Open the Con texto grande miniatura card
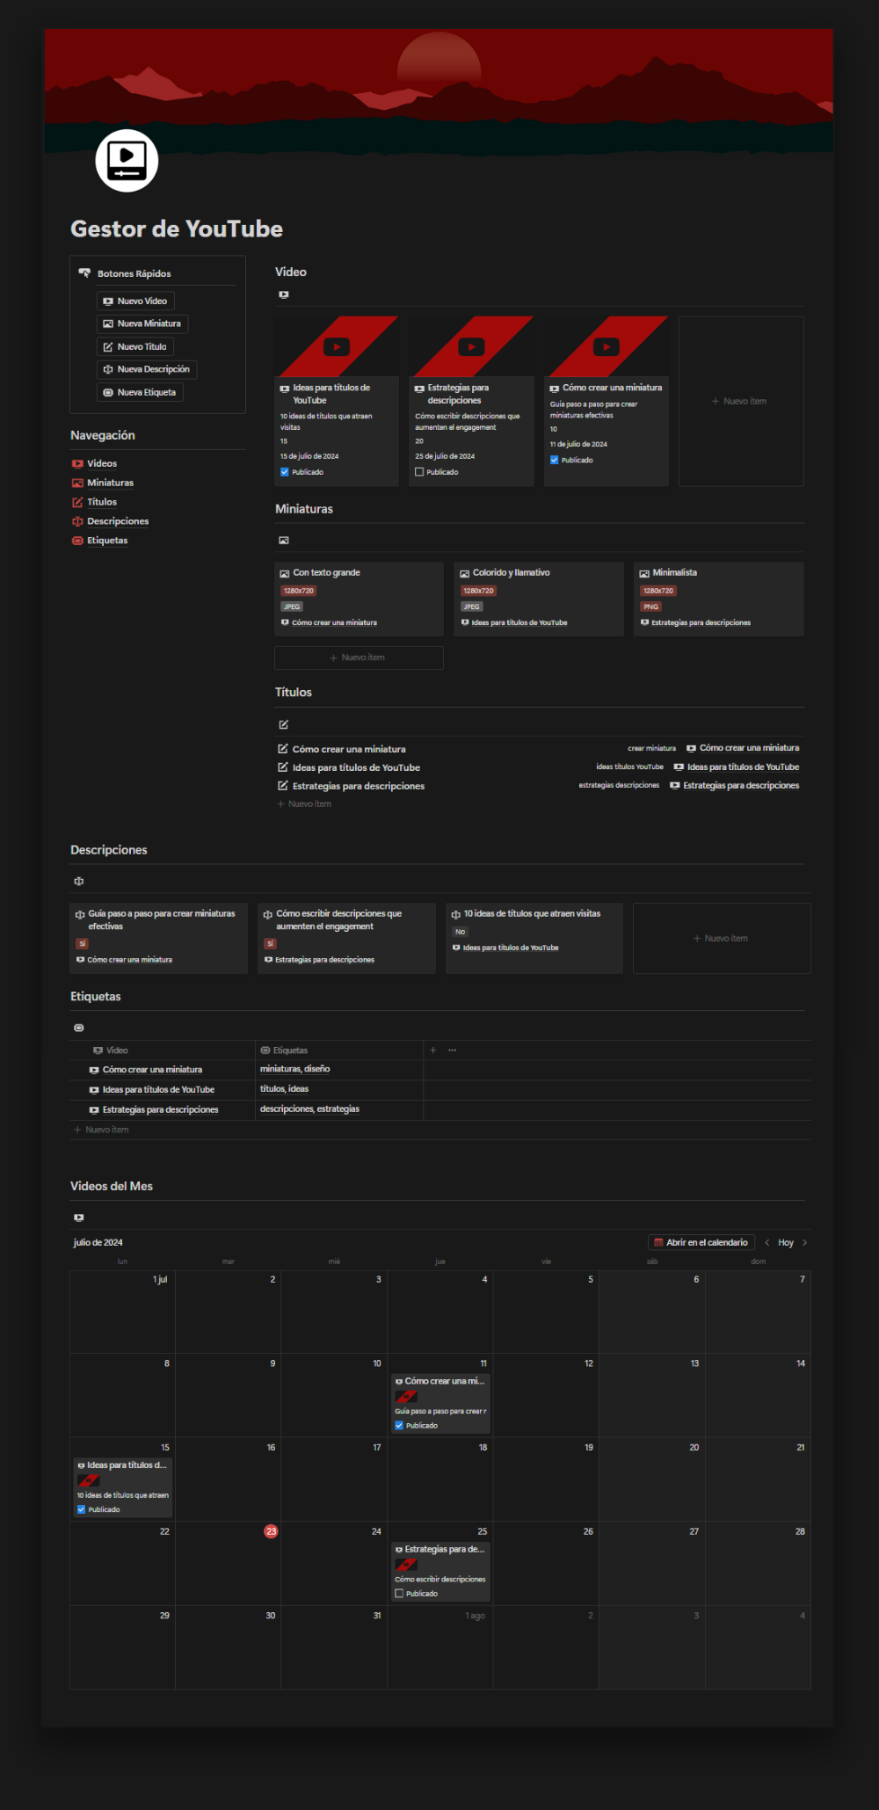This screenshot has height=1810, width=879. click(359, 599)
